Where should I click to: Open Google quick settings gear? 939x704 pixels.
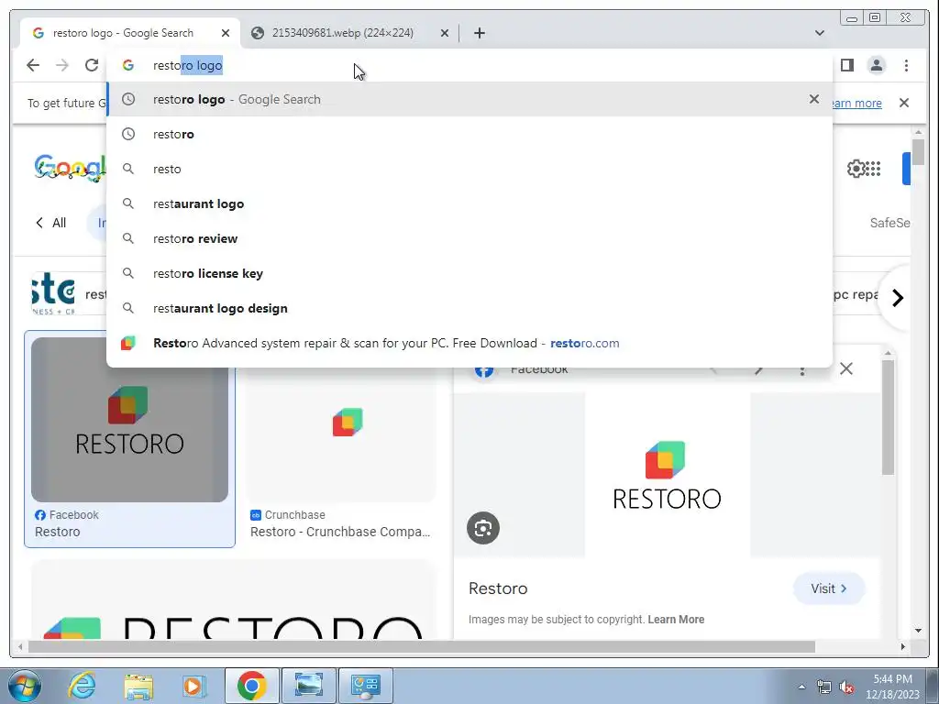[x=856, y=169]
